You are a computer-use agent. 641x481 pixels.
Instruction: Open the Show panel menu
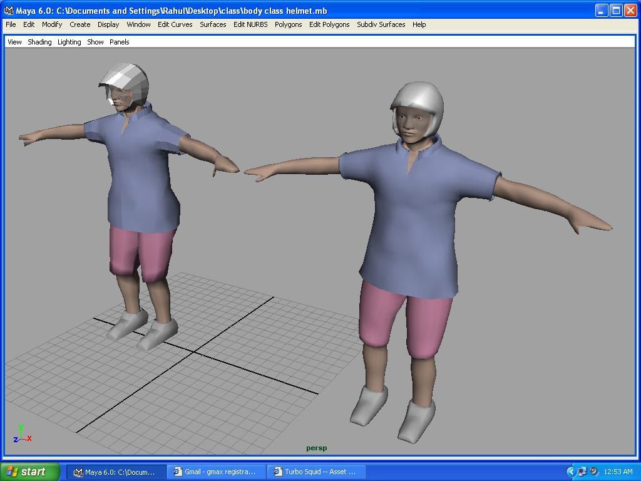[95, 41]
